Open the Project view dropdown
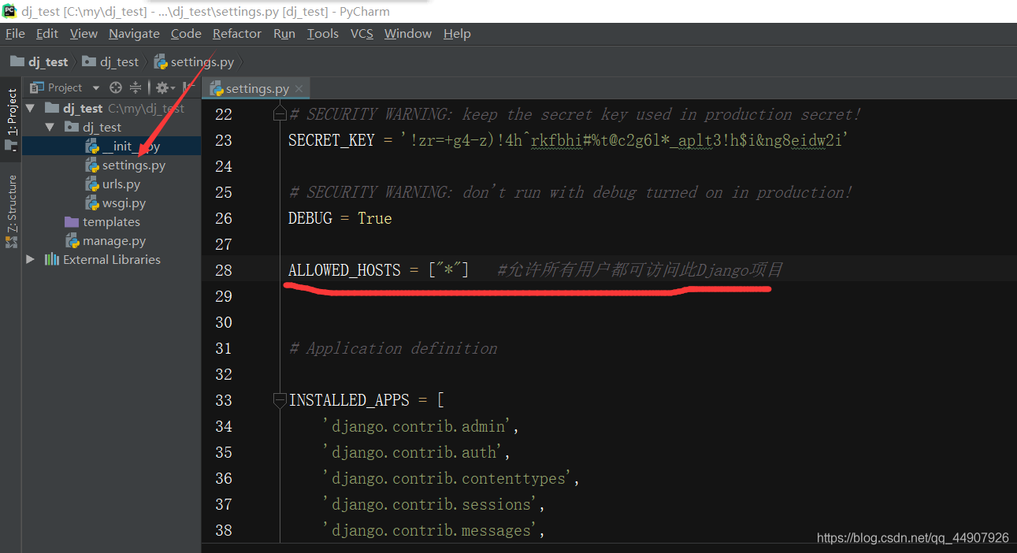The height and width of the screenshot is (553, 1017). 96,87
